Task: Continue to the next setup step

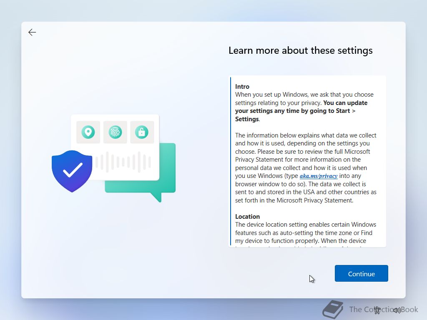Action: tap(362, 273)
